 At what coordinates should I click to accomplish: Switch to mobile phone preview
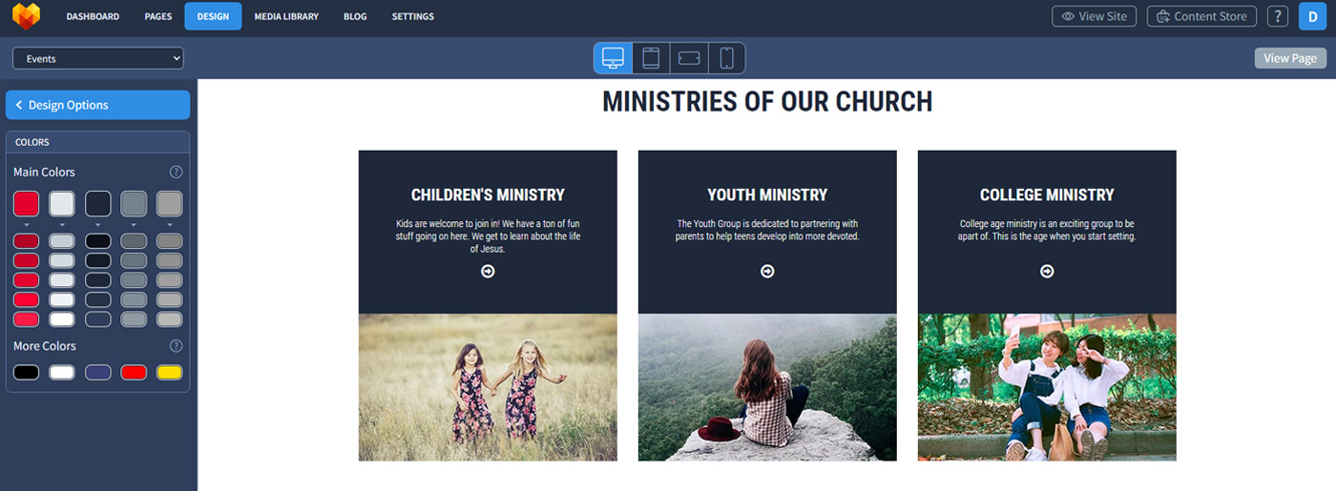coord(726,58)
